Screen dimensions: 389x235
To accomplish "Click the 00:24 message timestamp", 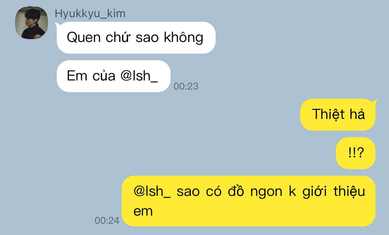I will pos(107,221).
